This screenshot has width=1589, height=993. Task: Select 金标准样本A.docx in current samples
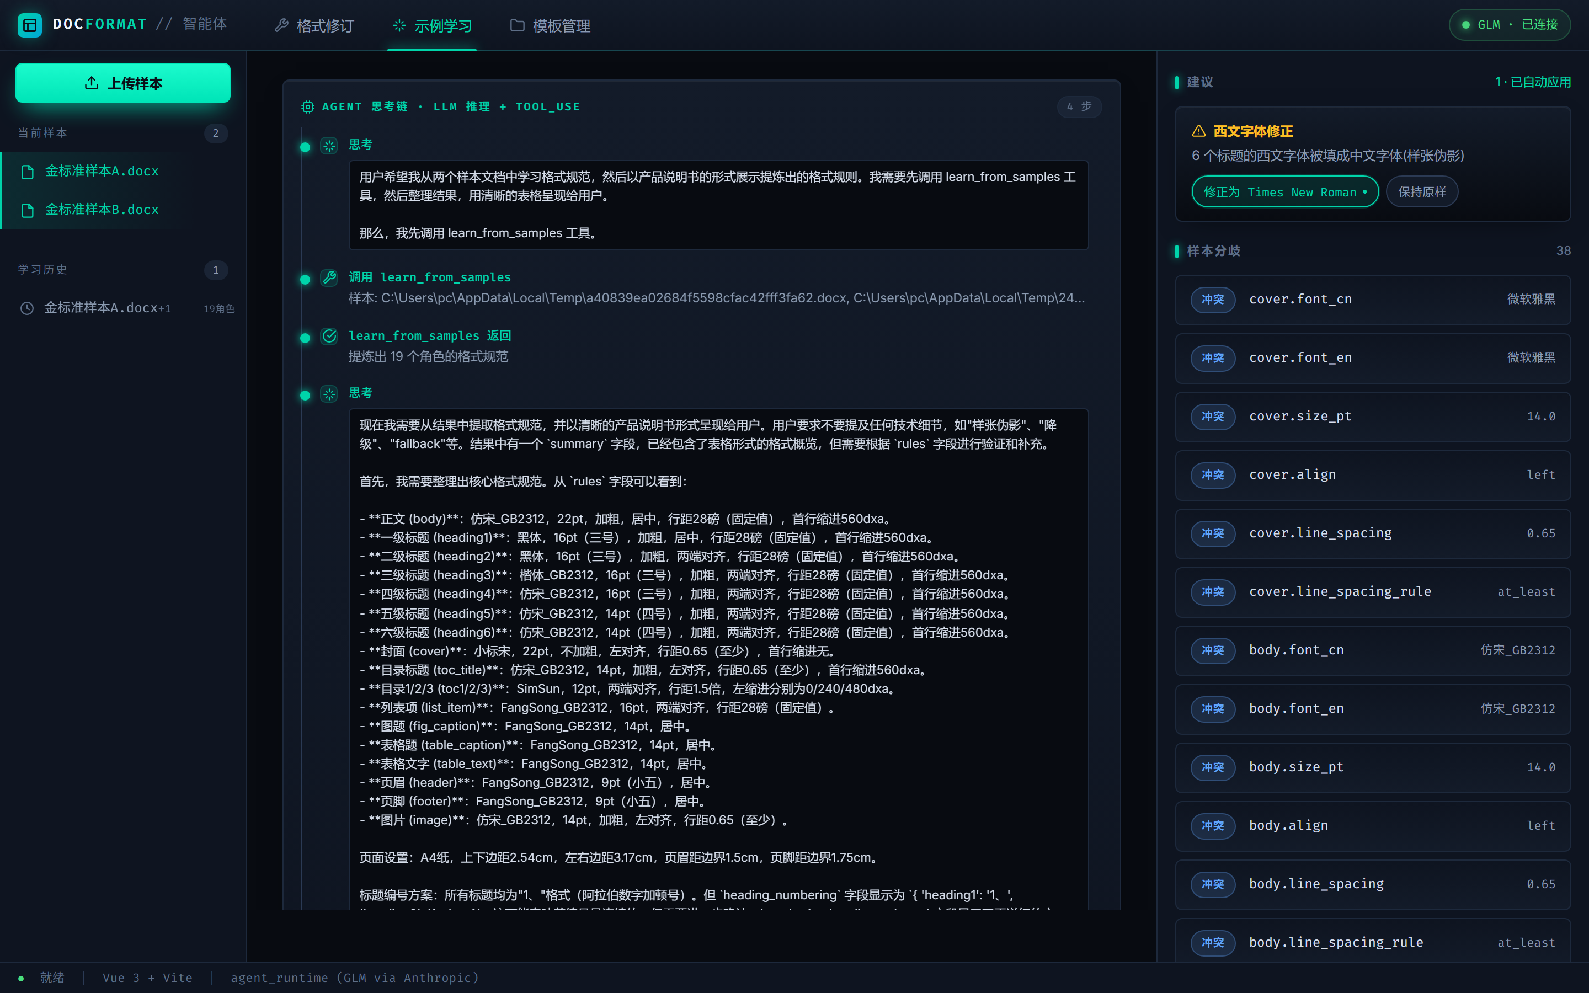pos(124,172)
